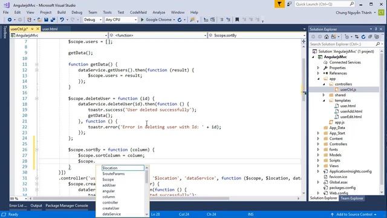Open the userAdd.html file in Solution Explorer

pyautogui.click(x=351, y=111)
